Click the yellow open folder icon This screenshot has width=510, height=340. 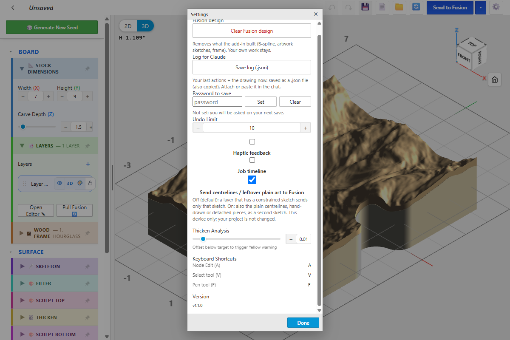pos(399,7)
